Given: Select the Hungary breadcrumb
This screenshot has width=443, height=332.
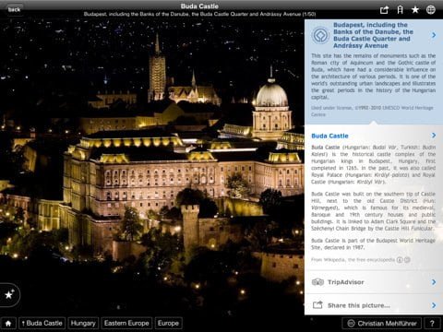Looking at the screenshot, I should pyautogui.click(x=83, y=324).
